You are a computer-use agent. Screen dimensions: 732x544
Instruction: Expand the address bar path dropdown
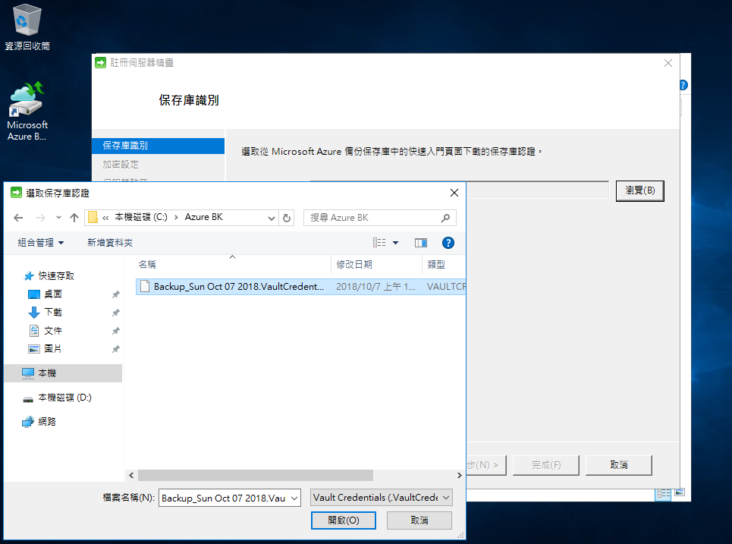click(272, 218)
